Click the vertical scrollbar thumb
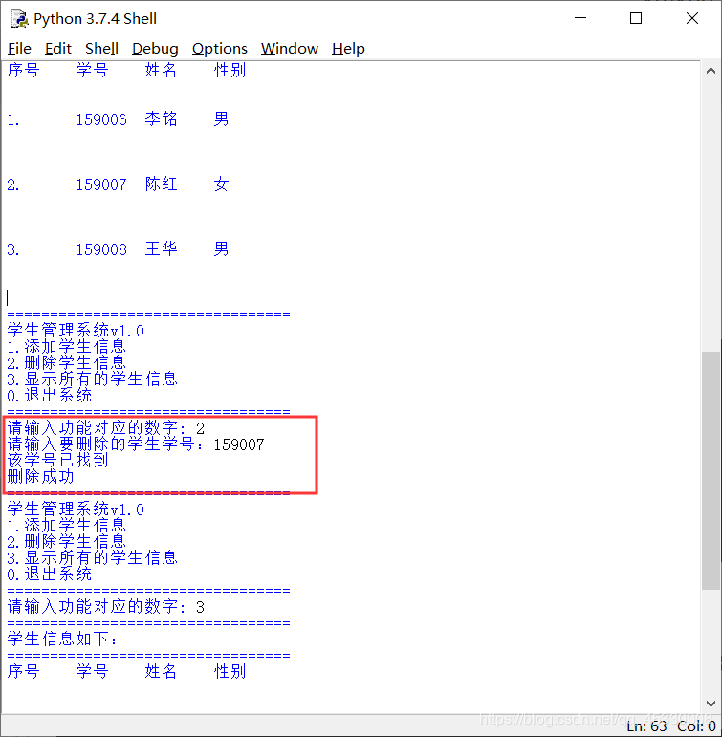Screen dimensions: 722x737 click(x=711, y=470)
